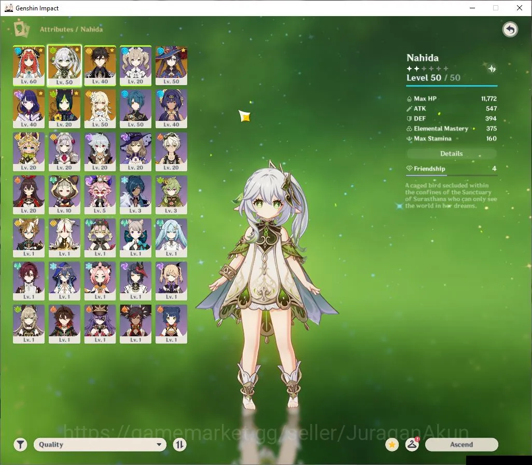This screenshot has height=465, width=532.
Task: Click the Nahida character model
Action: (268, 285)
